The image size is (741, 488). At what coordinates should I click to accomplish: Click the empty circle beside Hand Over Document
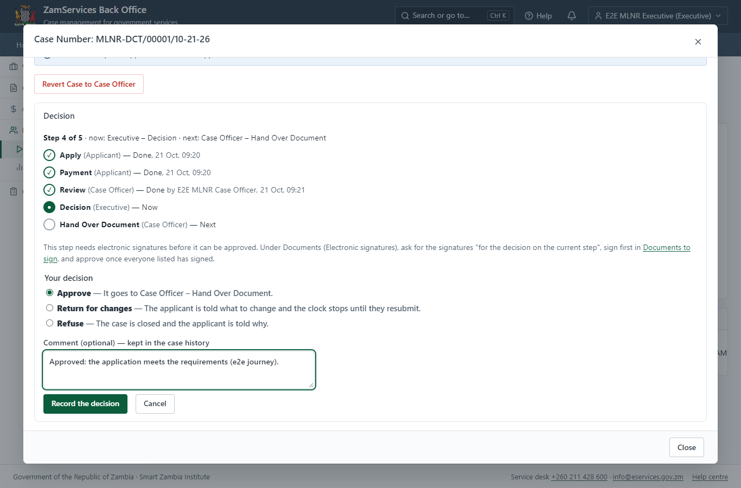tap(49, 224)
